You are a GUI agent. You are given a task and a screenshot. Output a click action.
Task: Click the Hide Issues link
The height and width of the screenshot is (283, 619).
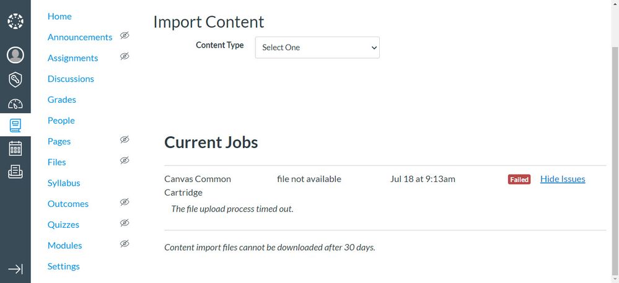(562, 179)
